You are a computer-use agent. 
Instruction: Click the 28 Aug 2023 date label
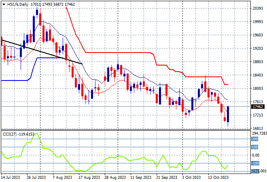115,178
